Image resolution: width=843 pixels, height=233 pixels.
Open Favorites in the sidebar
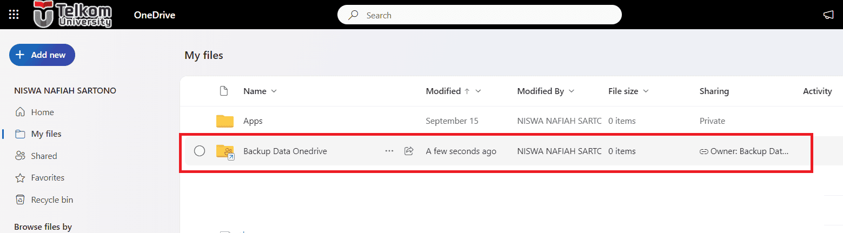[x=40, y=178]
